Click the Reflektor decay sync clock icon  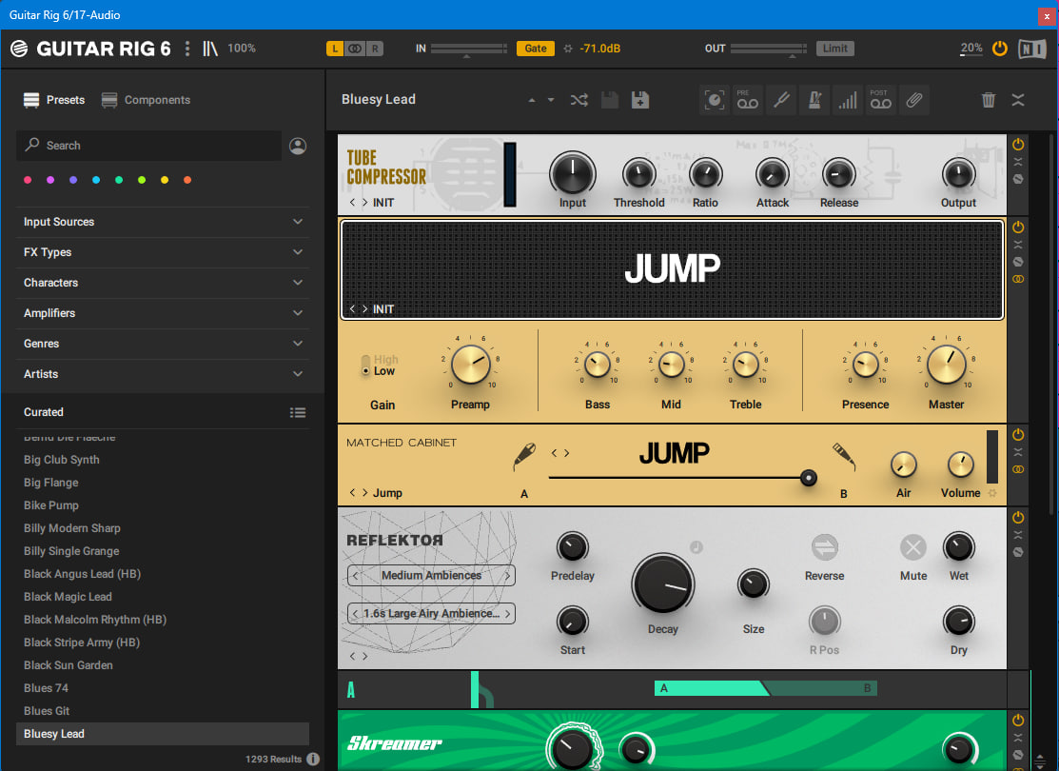696,547
